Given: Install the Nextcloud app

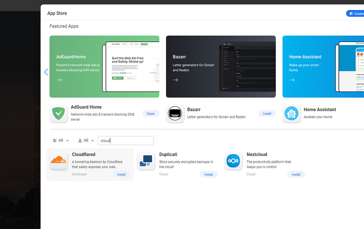Looking at the screenshot, I should tap(296, 174).
